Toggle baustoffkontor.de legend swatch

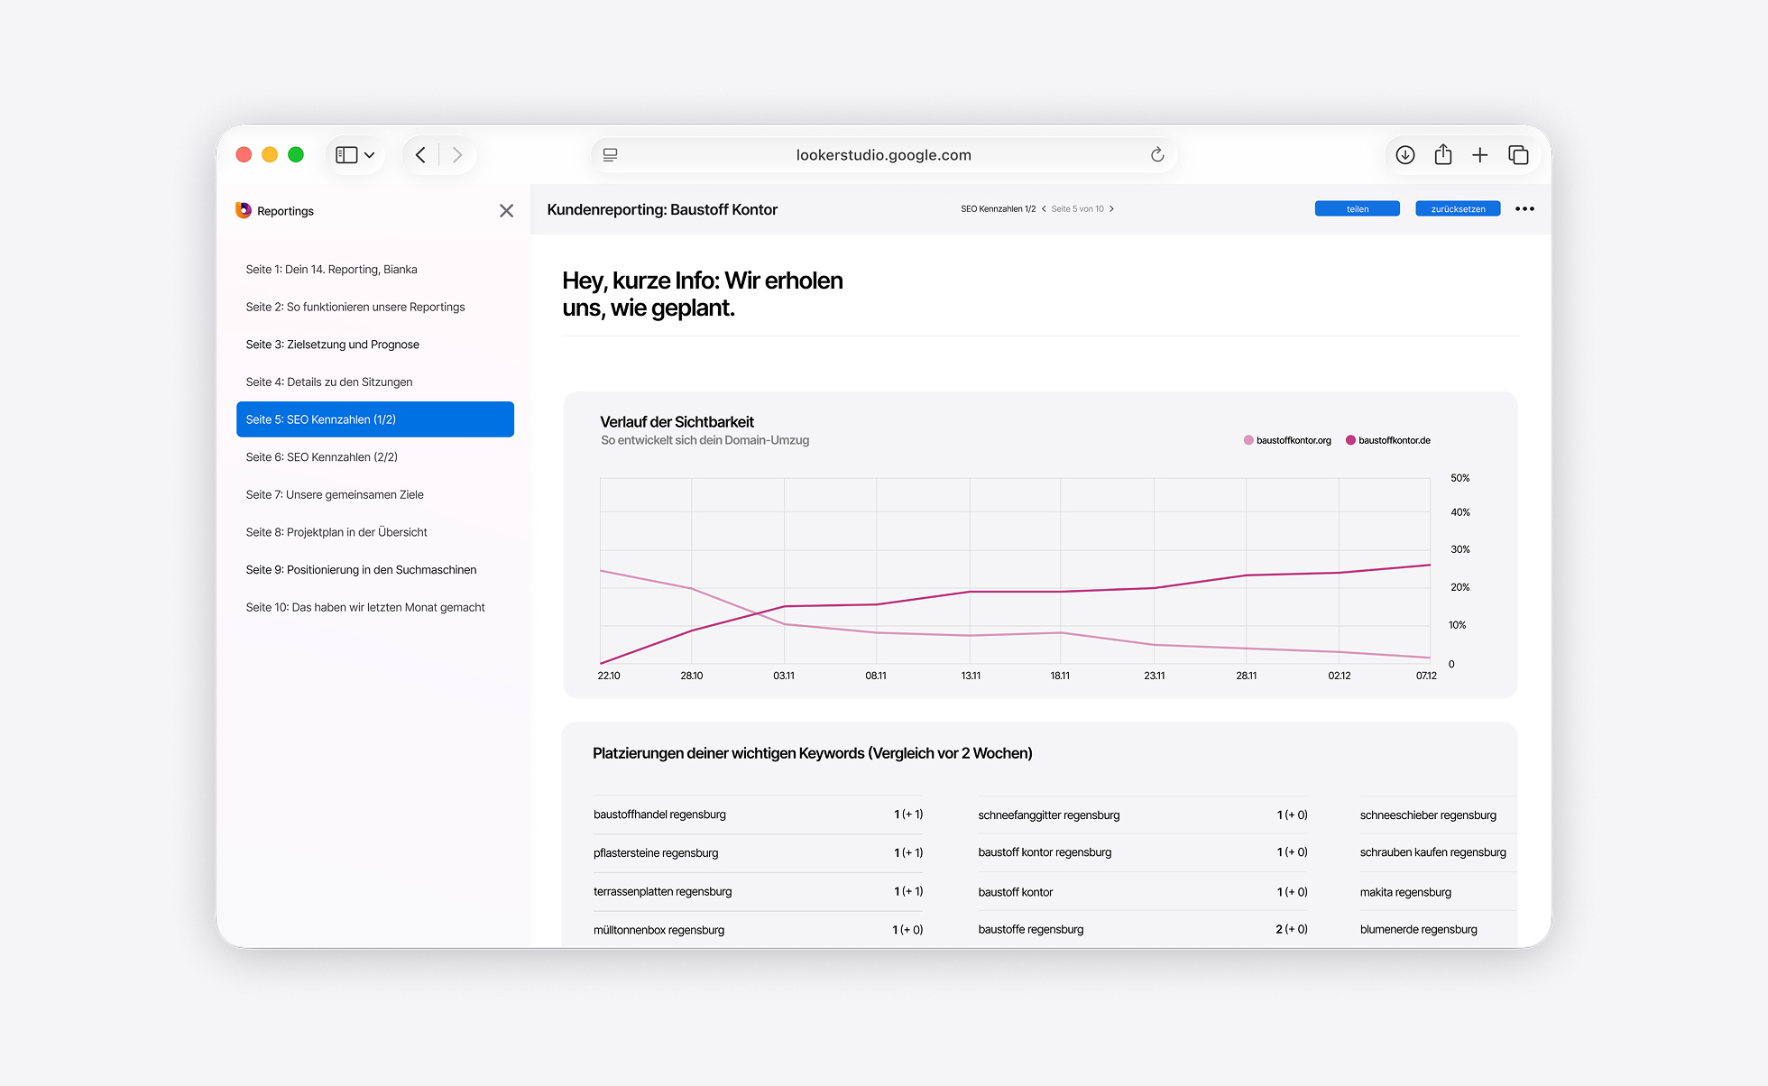pyautogui.click(x=1350, y=440)
